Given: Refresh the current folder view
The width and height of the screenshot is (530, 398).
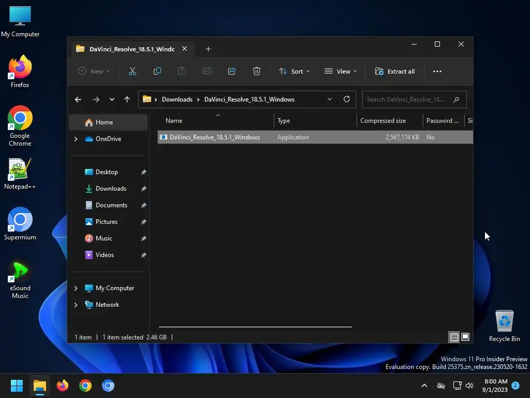Looking at the screenshot, I should coord(346,99).
